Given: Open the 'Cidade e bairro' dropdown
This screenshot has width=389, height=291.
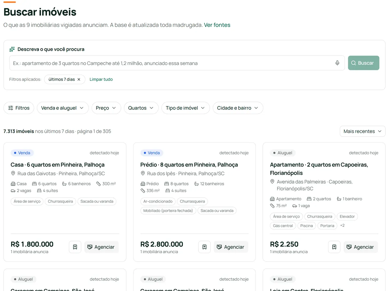Looking at the screenshot, I should [x=238, y=108].
